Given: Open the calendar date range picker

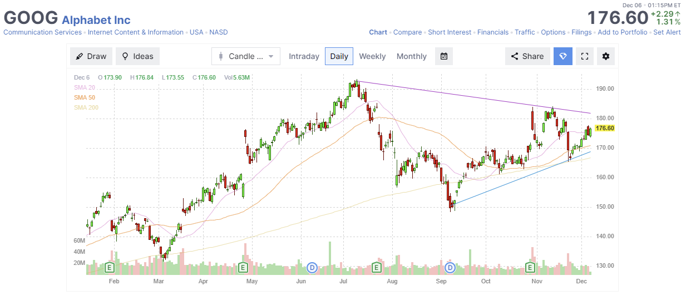Looking at the screenshot, I should (444, 56).
